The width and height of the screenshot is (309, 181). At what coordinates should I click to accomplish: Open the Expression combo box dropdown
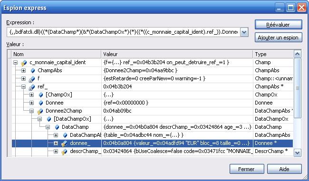(244, 32)
